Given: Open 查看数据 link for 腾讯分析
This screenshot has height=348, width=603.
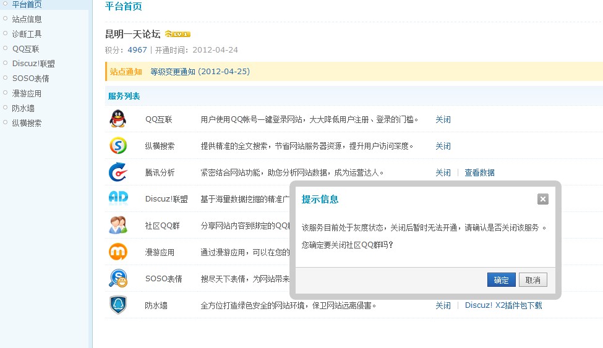Looking at the screenshot, I should (479, 172).
